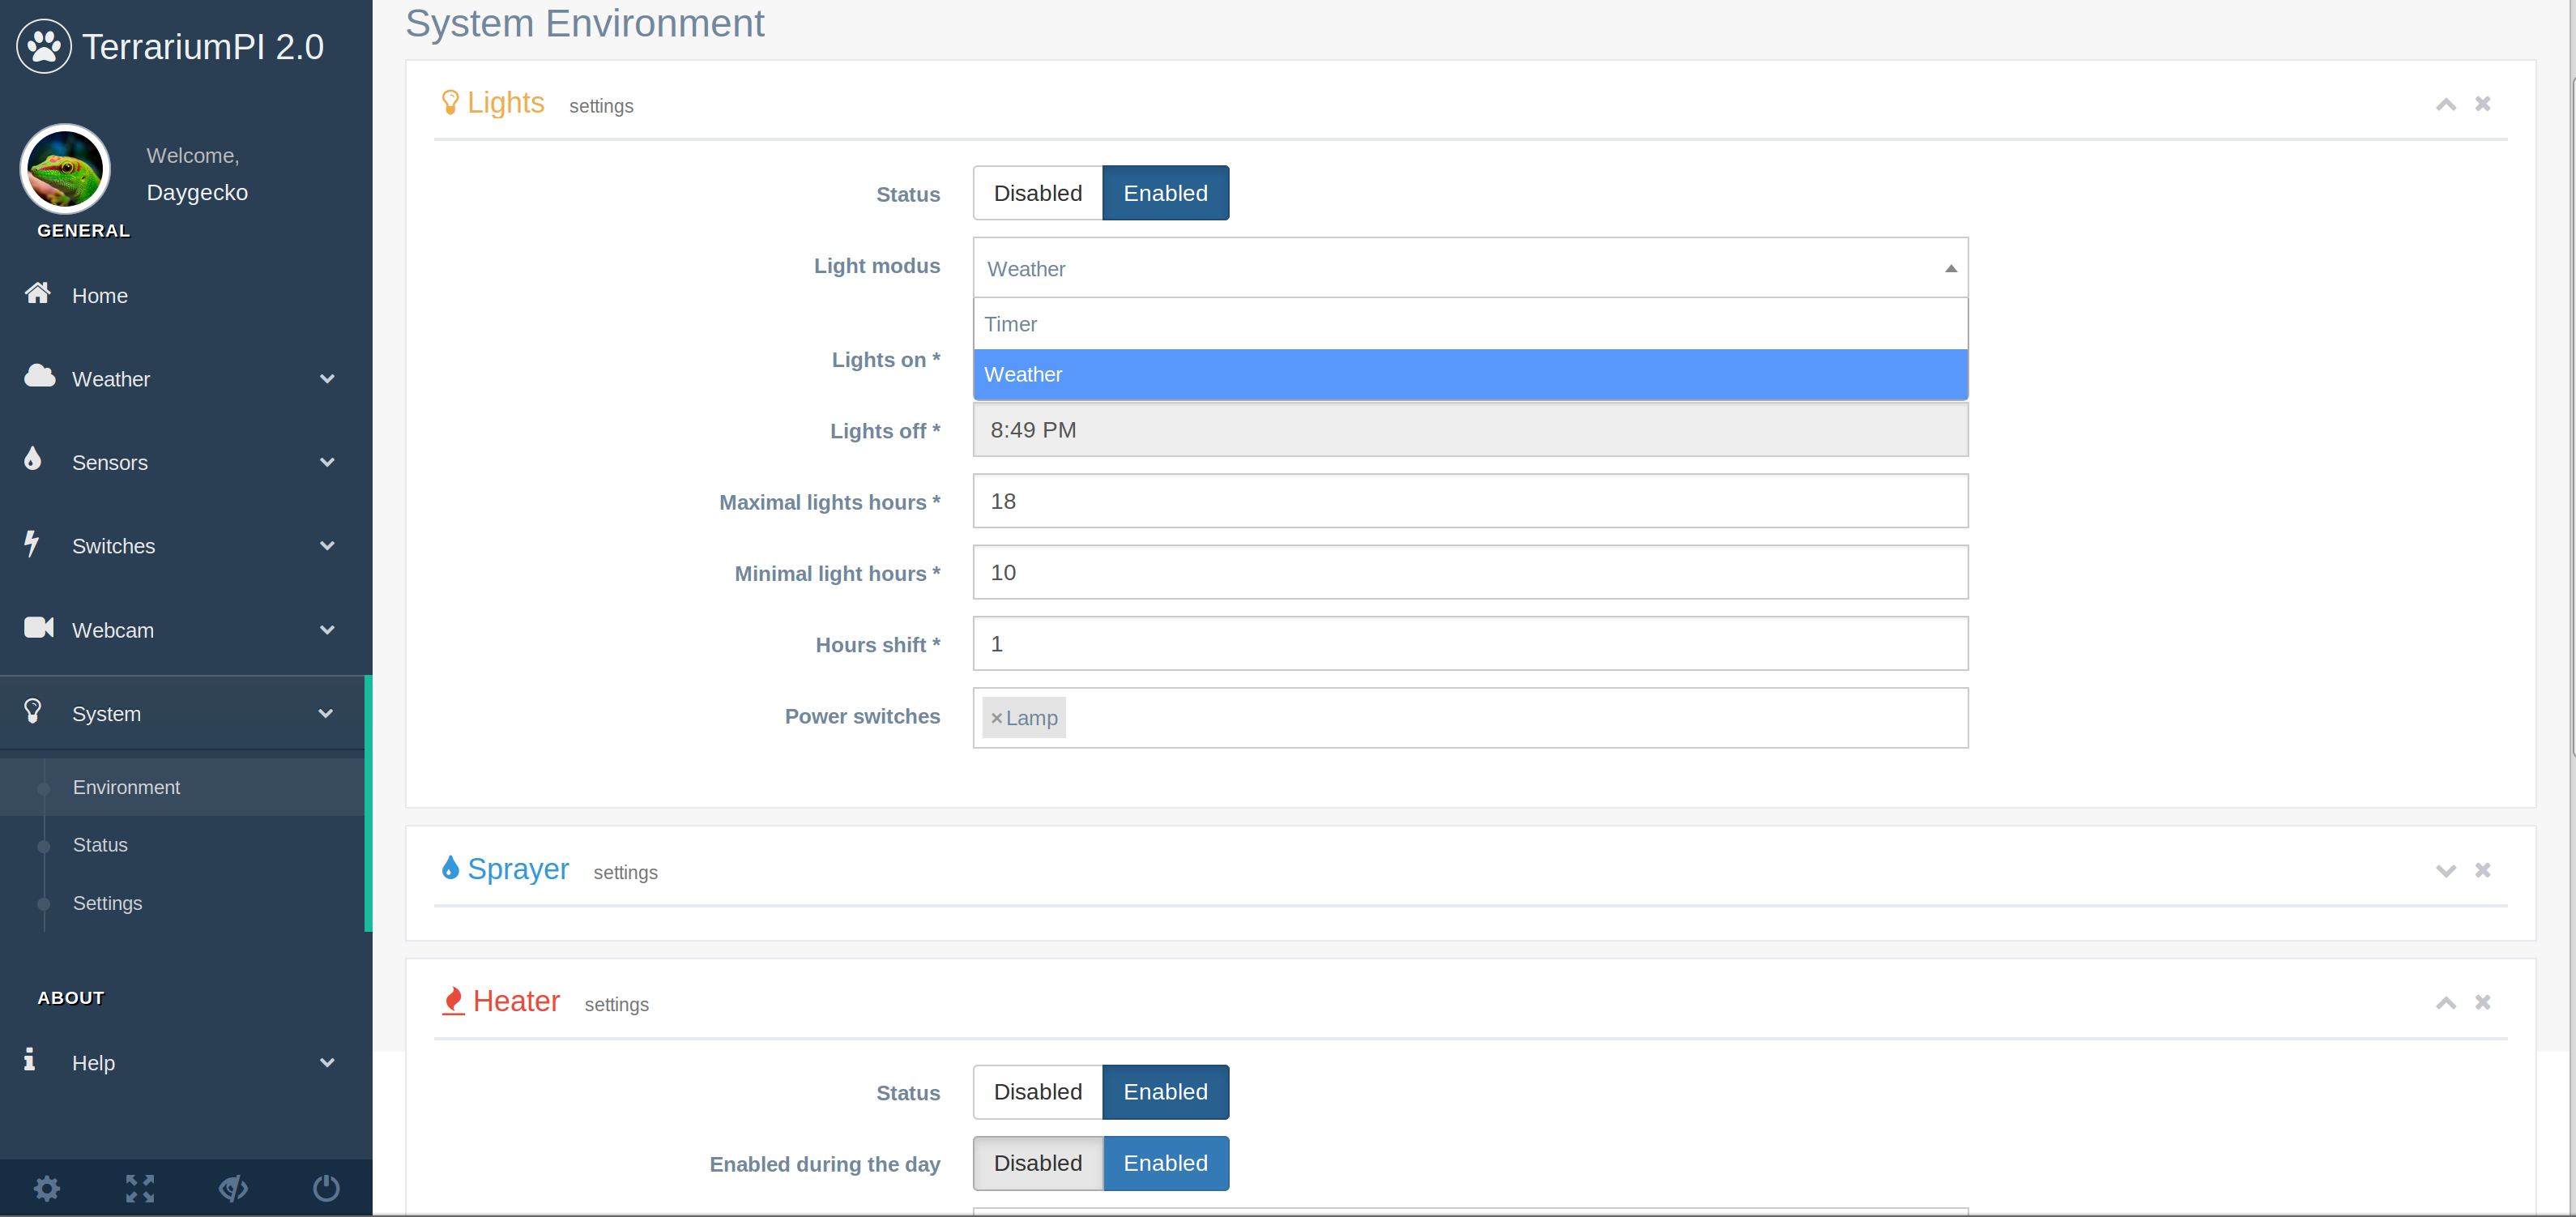Set Heater status to Disabled

[x=1037, y=1092]
